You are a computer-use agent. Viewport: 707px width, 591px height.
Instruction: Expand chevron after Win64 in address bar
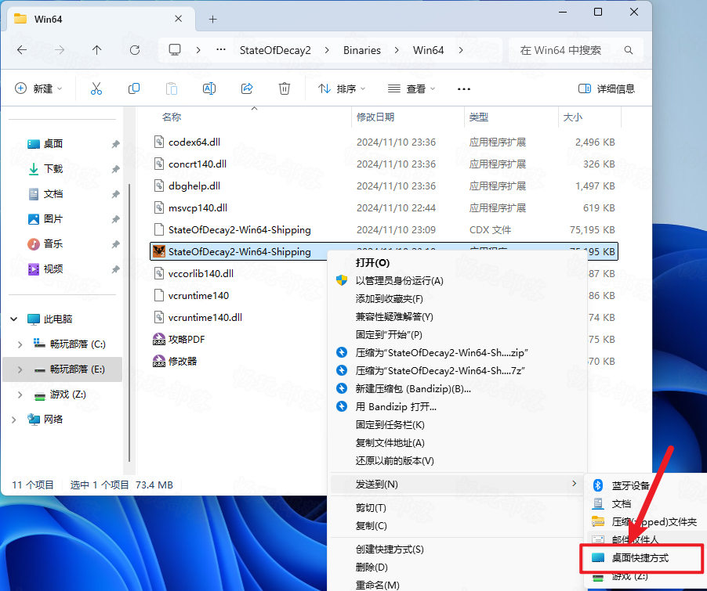(461, 50)
